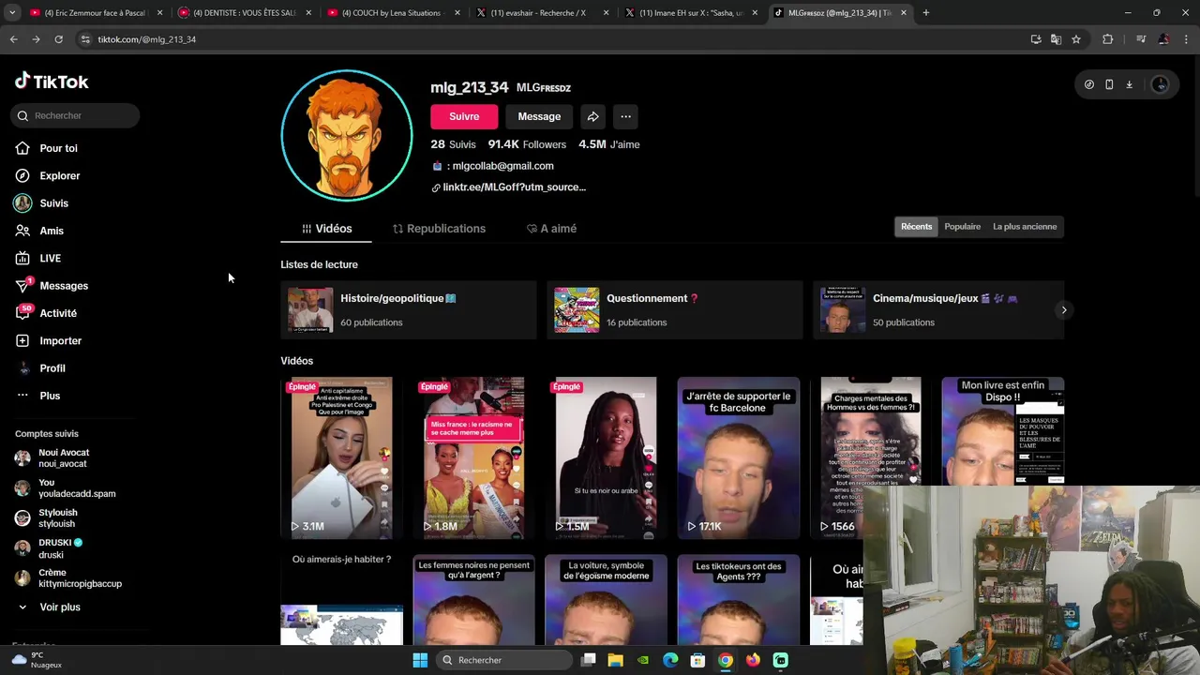
Task: Click the install app icon in address bar
Action: tap(1036, 39)
